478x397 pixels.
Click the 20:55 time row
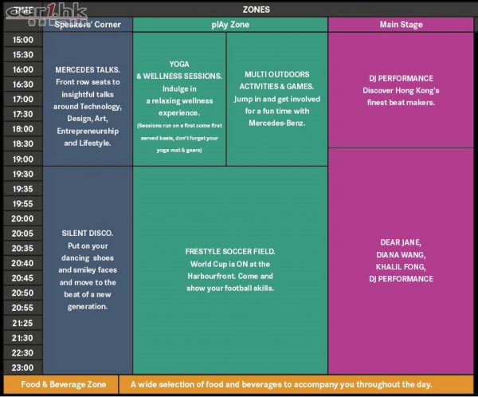(23, 308)
